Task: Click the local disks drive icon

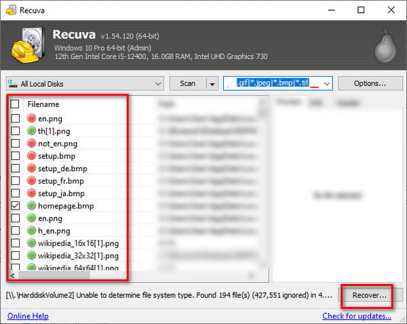Action: click(x=12, y=83)
